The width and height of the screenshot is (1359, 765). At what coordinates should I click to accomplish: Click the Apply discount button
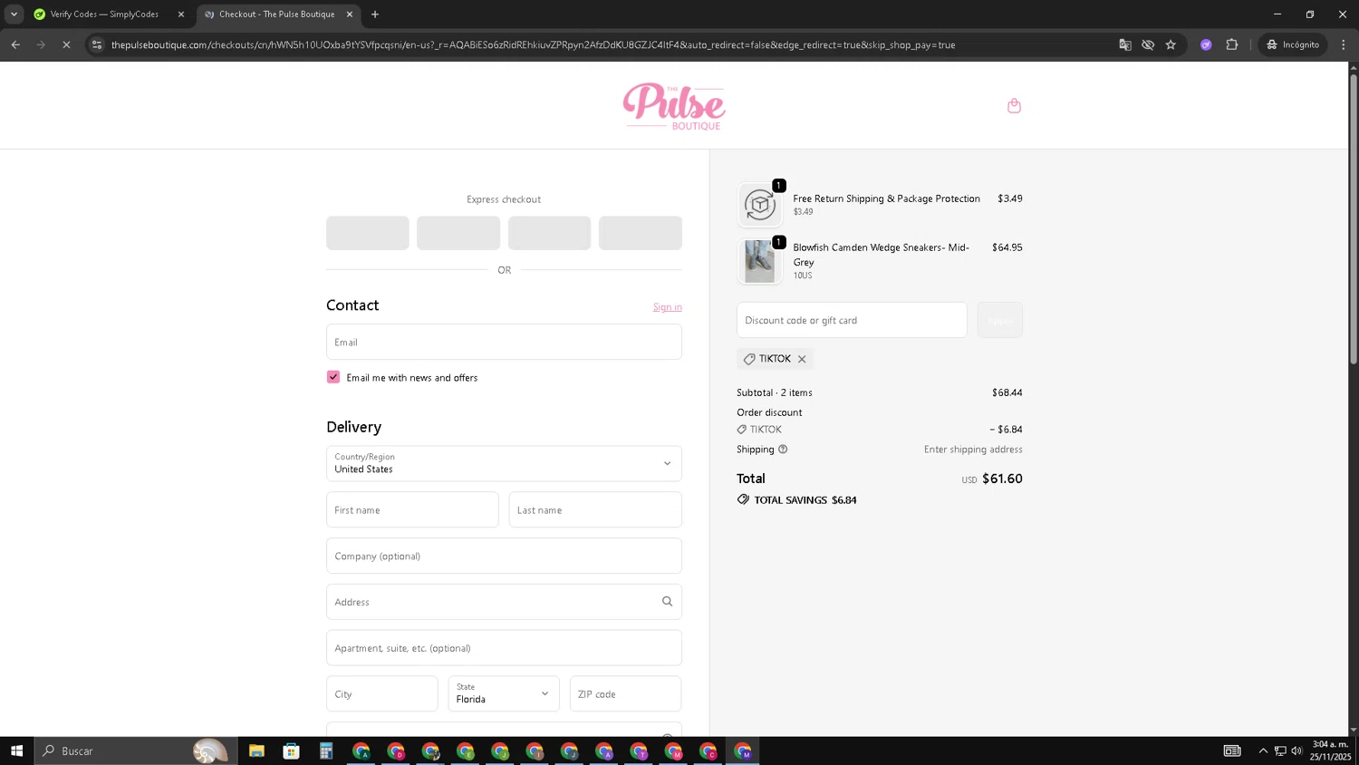click(x=1000, y=320)
